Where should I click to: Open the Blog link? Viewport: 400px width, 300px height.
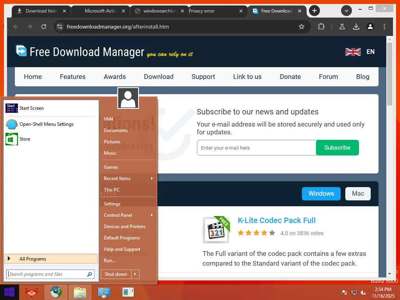click(x=362, y=77)
